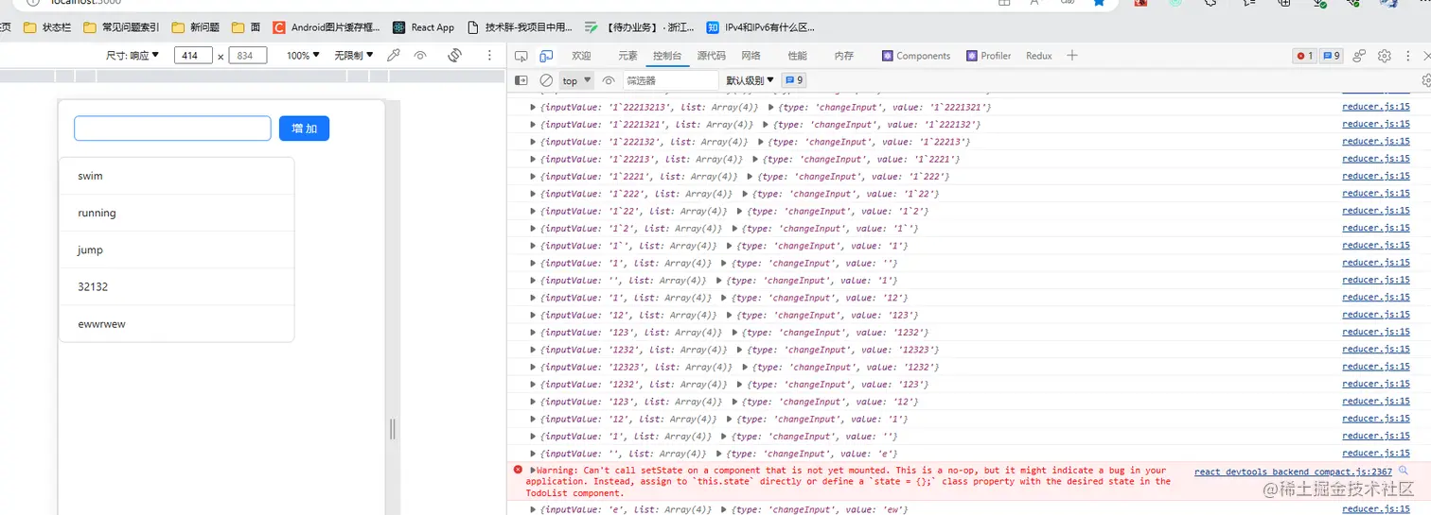1431x515 pixels.
Task: Click the 增加 add button
Action: [304, 129]
